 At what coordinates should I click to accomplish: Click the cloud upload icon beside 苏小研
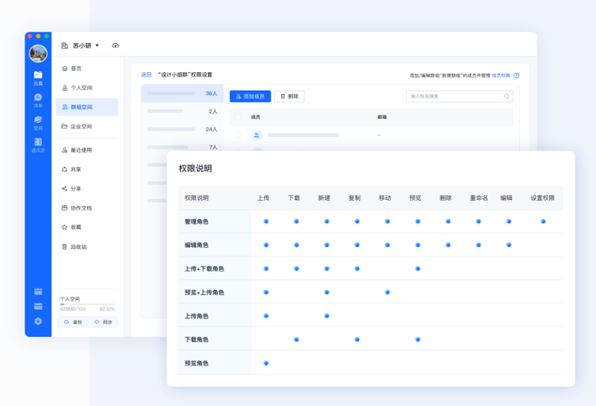[x=115, y=45]
